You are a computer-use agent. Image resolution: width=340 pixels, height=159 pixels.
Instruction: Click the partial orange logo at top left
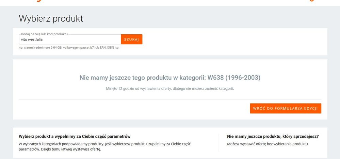pos(39,1)
